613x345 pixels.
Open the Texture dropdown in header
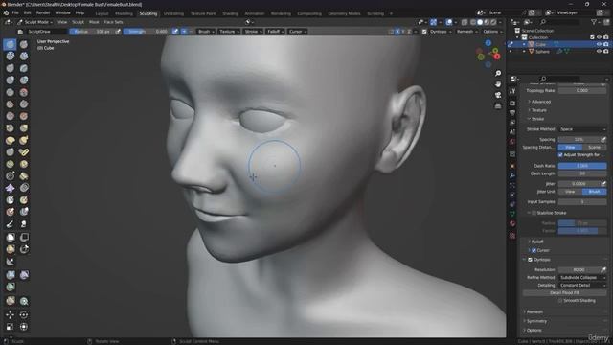coord(229,32)
